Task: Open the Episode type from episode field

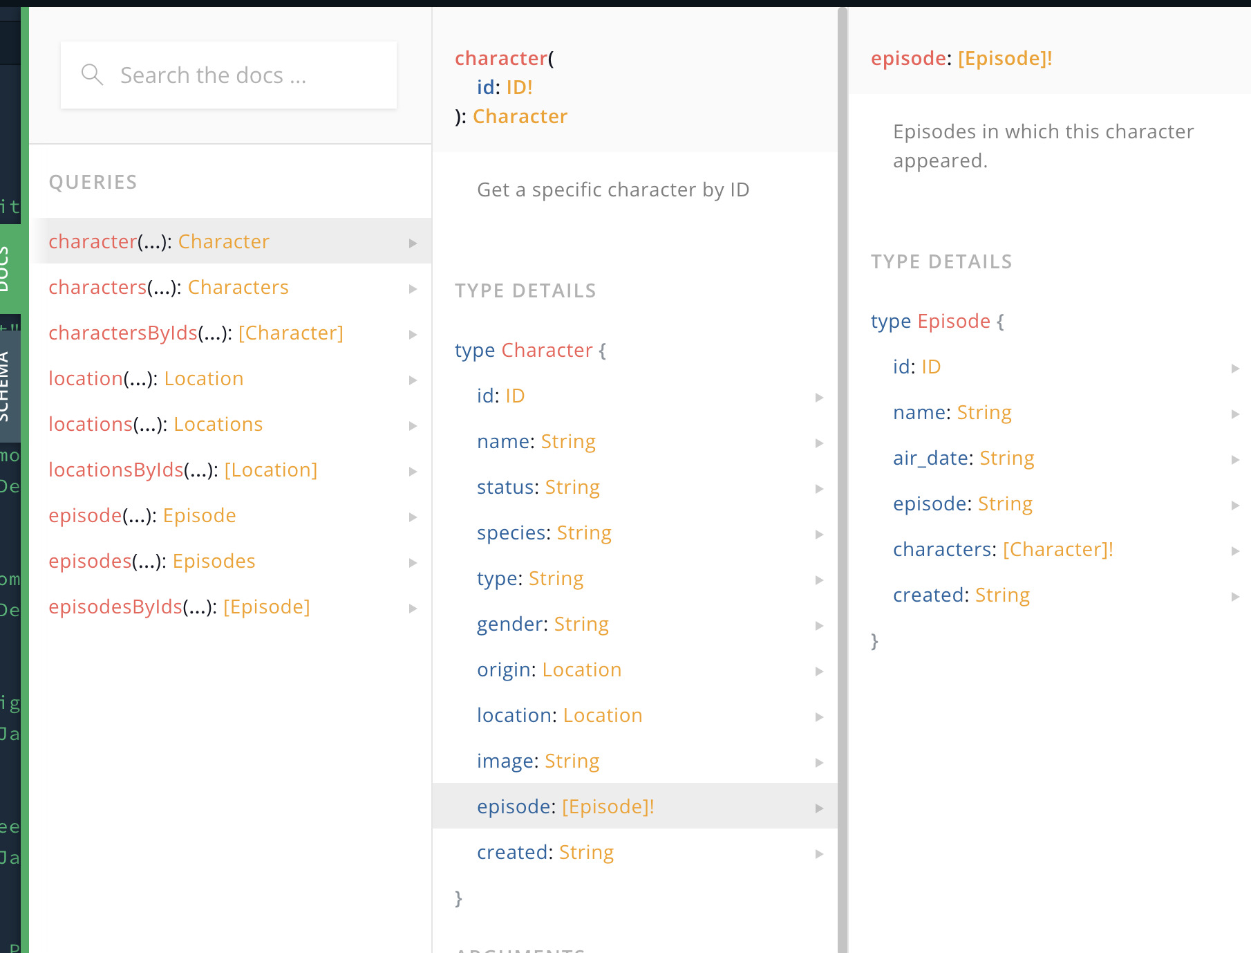Action: [608, 806]
